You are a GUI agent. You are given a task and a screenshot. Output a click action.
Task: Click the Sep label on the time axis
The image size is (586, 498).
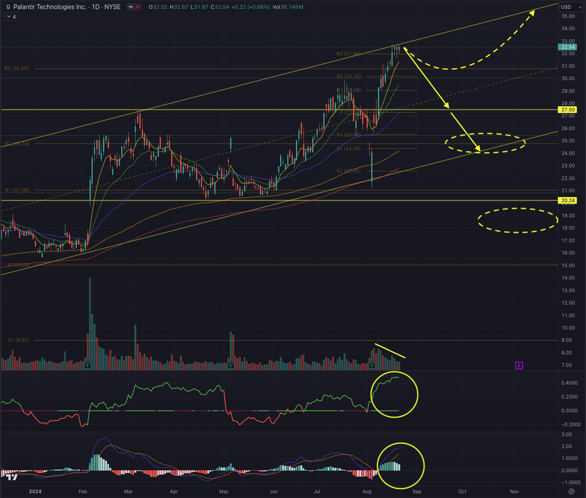point(417,492)
